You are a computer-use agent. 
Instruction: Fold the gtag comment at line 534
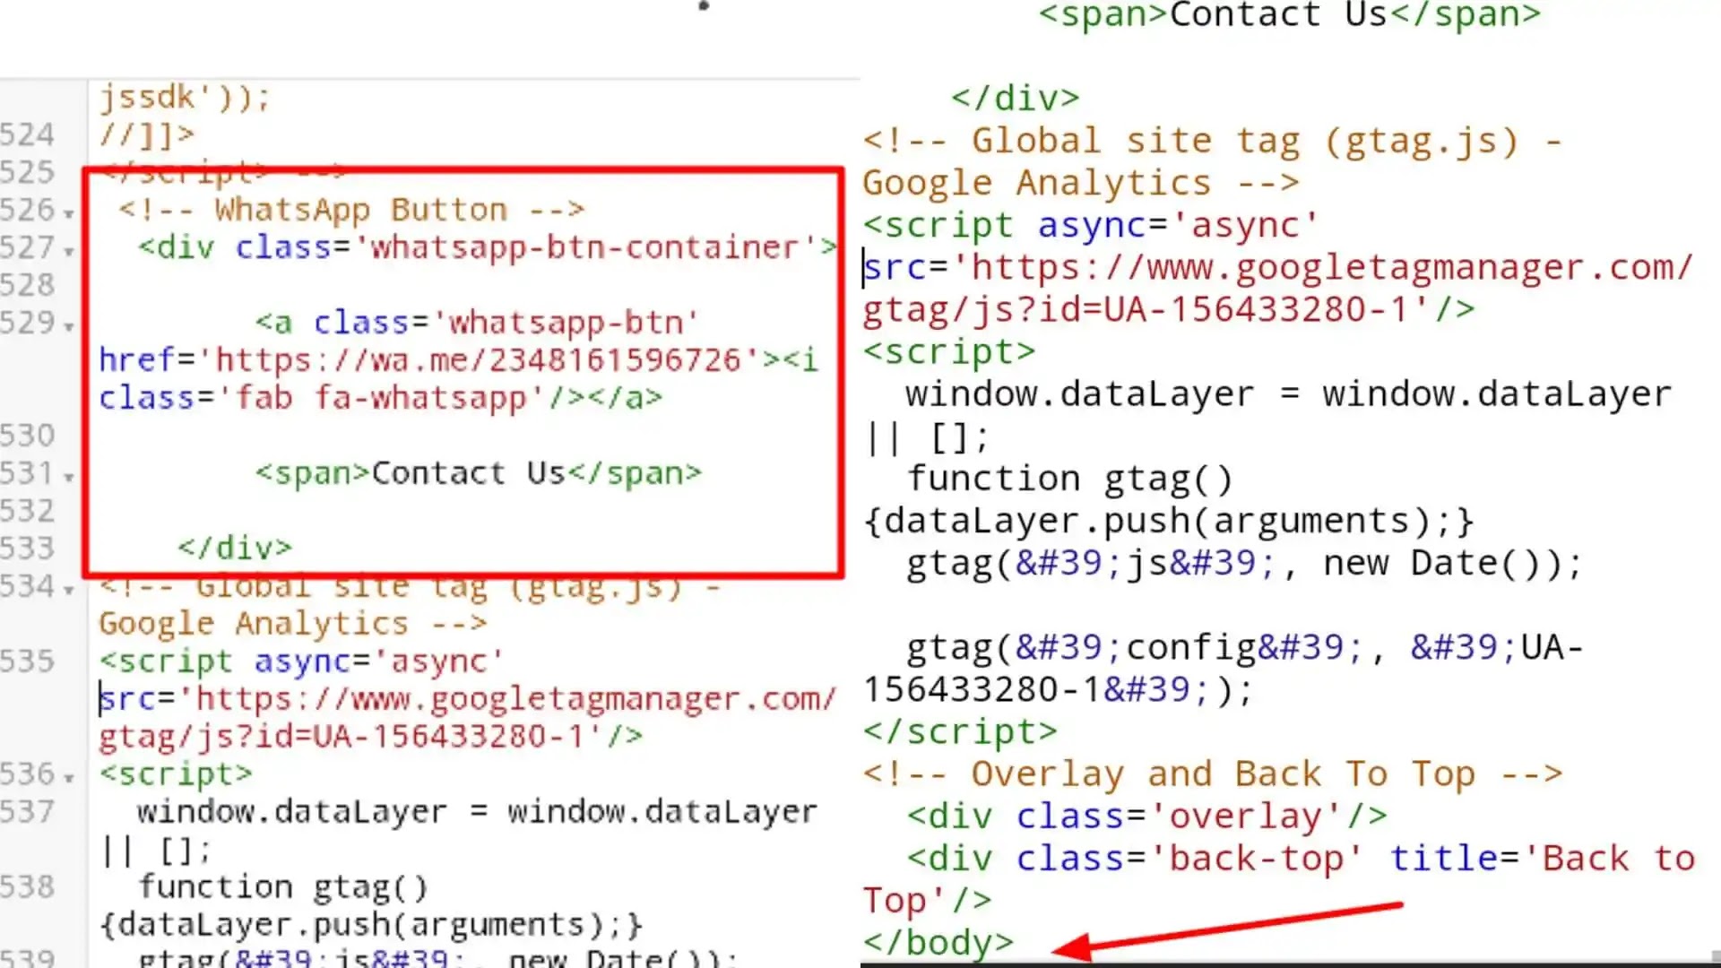coord(69,590)
